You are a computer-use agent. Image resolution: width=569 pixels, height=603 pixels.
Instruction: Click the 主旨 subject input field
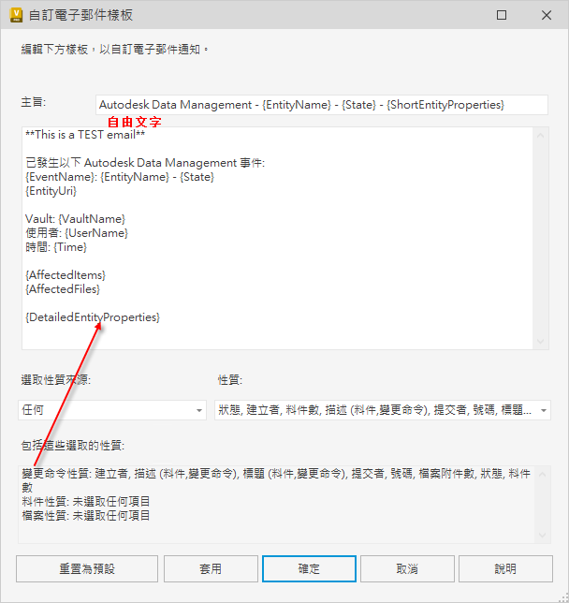321,105
